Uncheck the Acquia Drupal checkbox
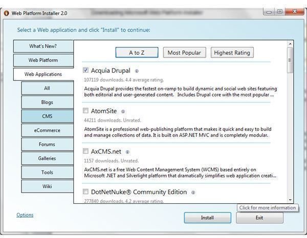The height and width of the screenshot is (238, 307). click(x=85, y=70)
